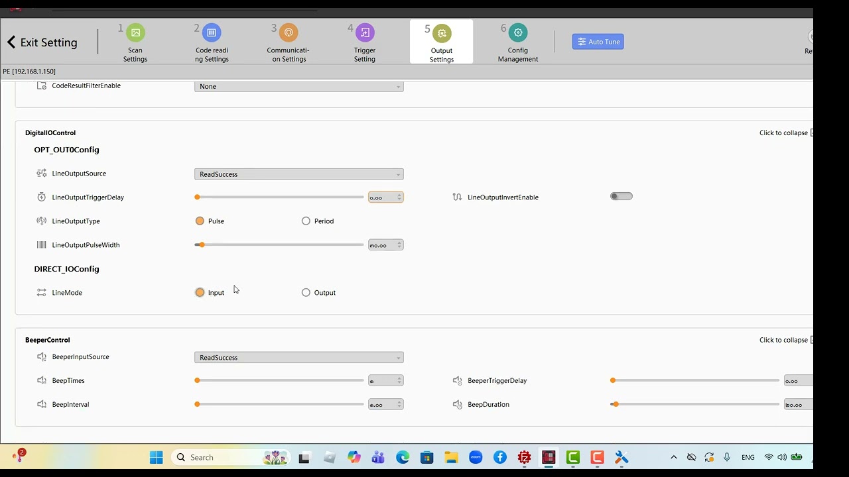849x477 pixels.
Task: Click BeeperTriggerDelay value field
Action: click(799, 381)
